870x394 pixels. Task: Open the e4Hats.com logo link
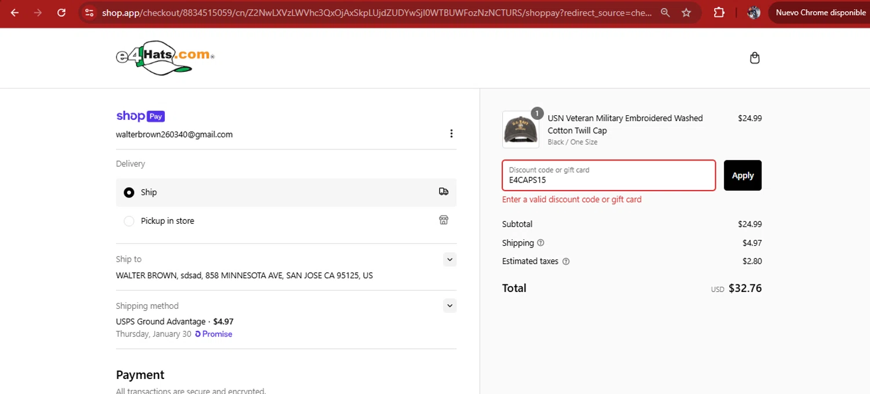click(165, 57)
